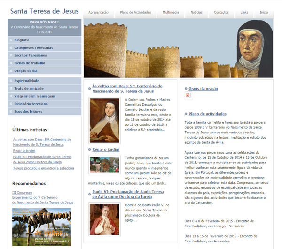
Task: Click the bullet icon beside Plano de actividades heading
Action: point(186,114)
